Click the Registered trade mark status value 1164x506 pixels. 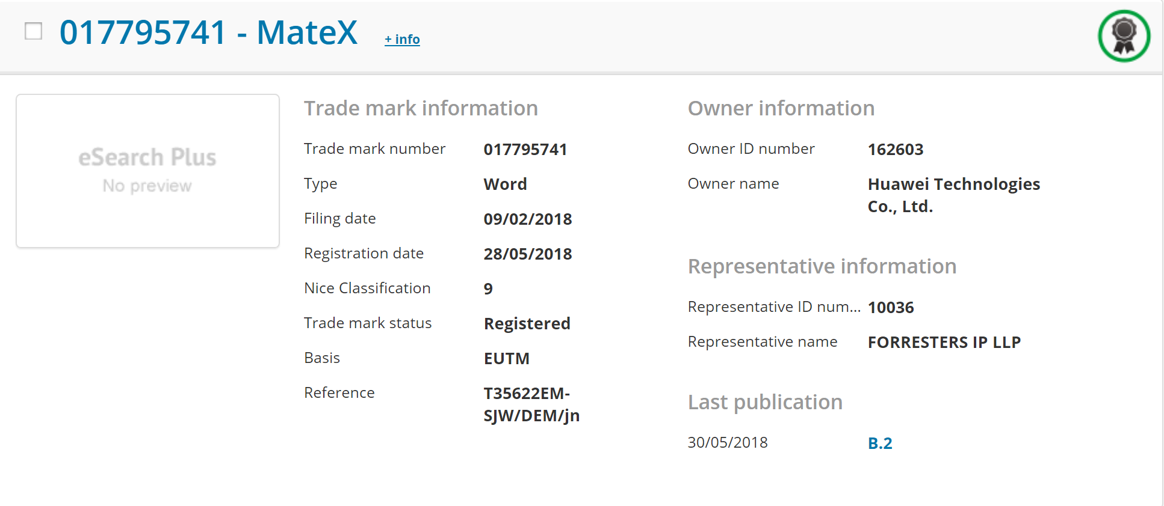[x=527, y=324]
